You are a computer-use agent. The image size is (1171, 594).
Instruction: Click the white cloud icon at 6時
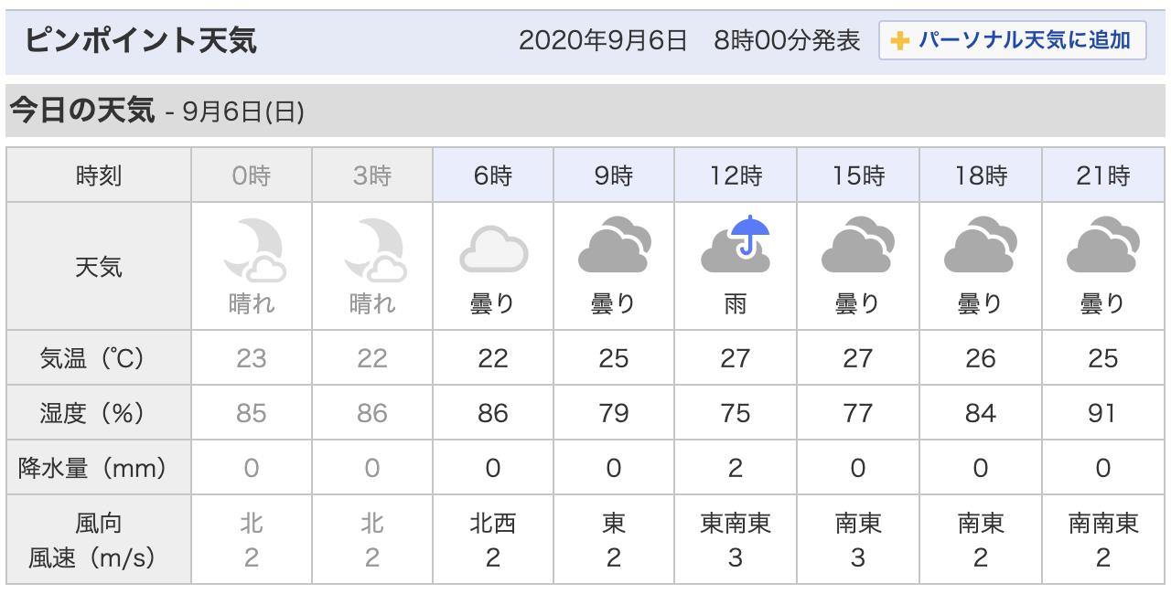pyautogui.click(x=493, y=249)
